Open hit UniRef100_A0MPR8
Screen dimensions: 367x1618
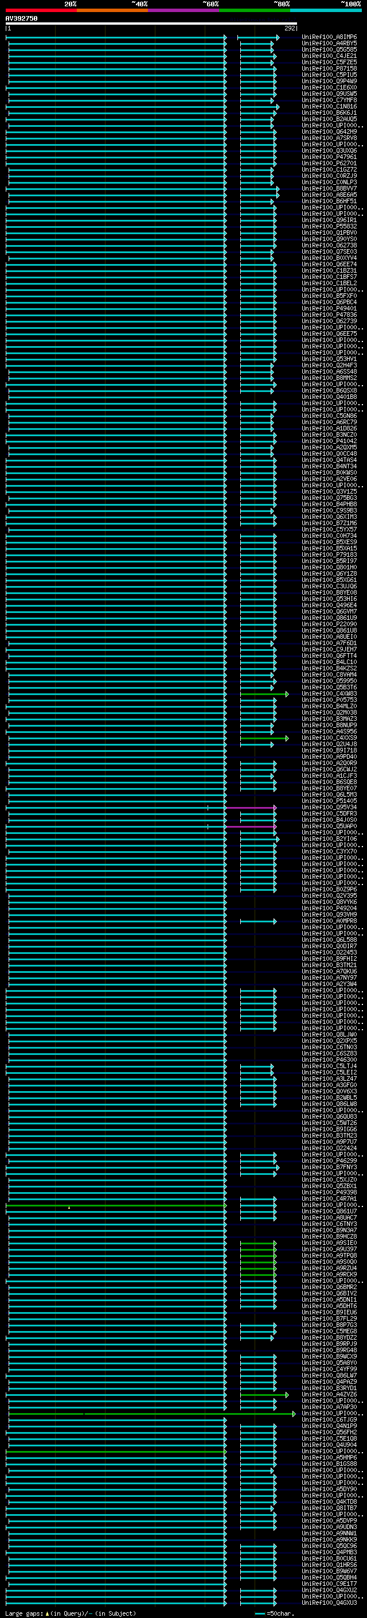click(329, 921)
